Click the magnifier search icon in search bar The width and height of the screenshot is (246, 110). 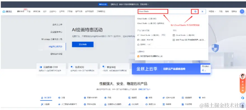pyautogui.click(x=195, y=11)
